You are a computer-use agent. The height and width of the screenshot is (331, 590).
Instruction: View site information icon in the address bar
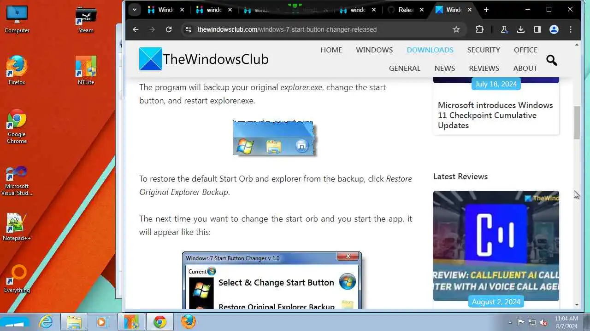pos(188,29)
